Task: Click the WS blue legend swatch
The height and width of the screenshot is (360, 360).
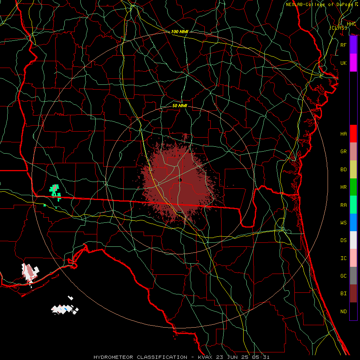Action: click(x=353, y=222)
